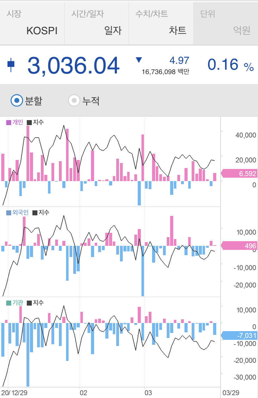Open the 시간/일자 selector showing 일자
The width and height of the screenshot is (258, 398).
[97, 23]
